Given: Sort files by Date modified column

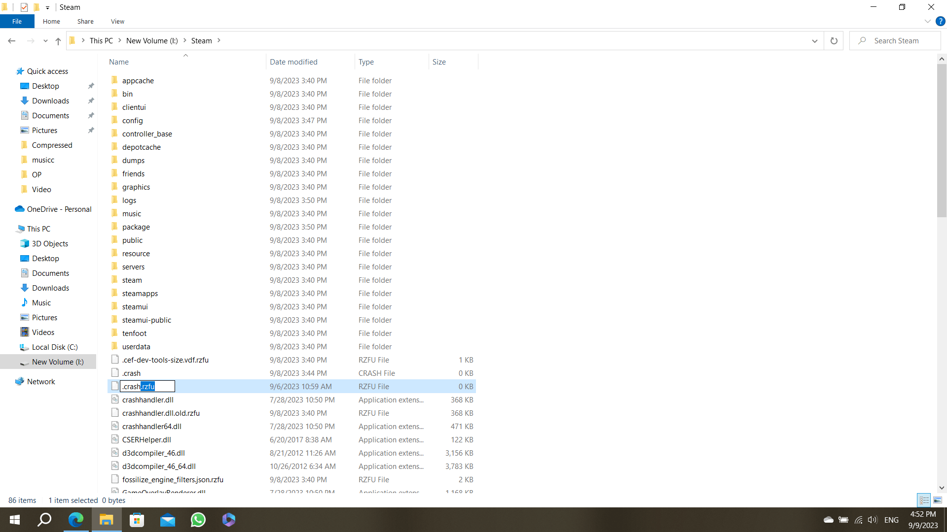Looking at the screenshot, I should tap(293, 62).
